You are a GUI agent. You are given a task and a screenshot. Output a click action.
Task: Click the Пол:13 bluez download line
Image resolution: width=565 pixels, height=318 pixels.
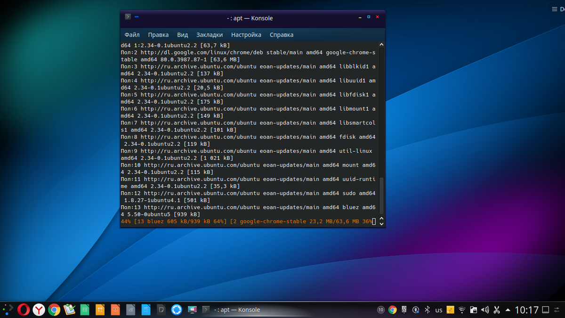[248, 207]
